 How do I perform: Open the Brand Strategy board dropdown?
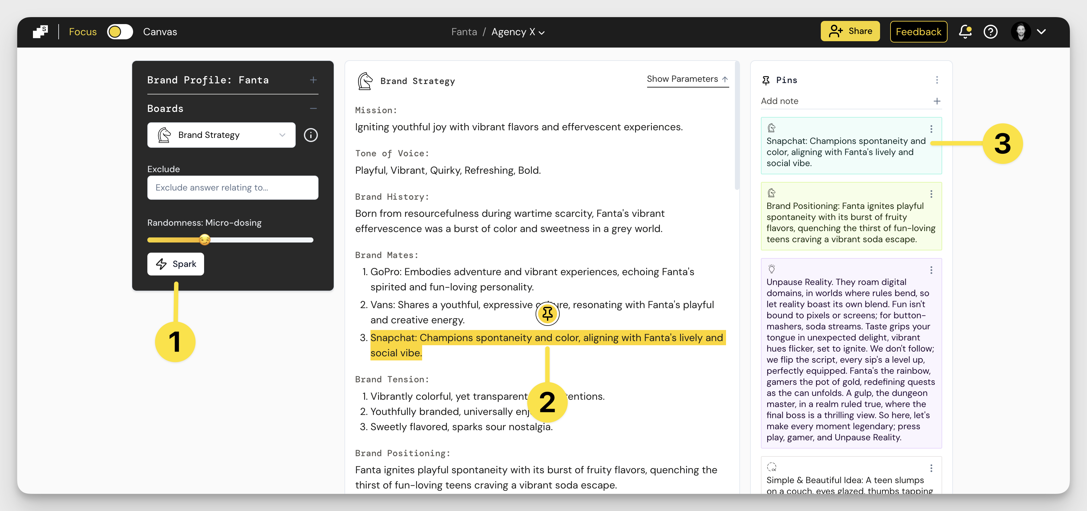tap(221, 135)
